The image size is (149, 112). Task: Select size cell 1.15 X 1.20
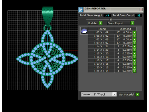click(x=101, y=54)
